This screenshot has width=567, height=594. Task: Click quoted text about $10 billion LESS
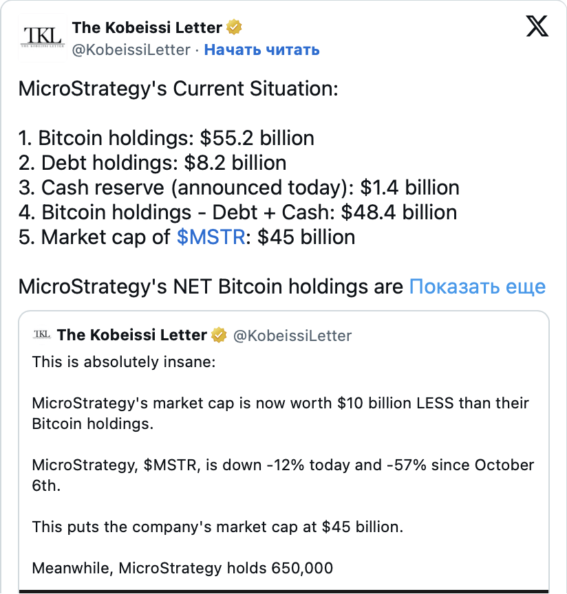tap(280, 404)
